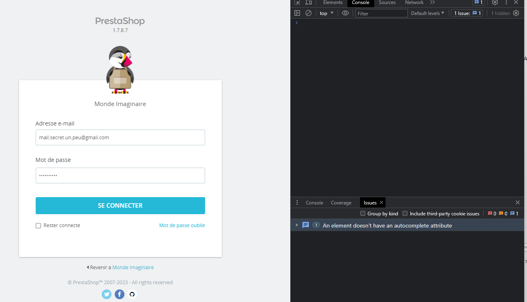Close the Issues tab with its X
The width and height of the screenshot is (527, 302).
[381, 202]
